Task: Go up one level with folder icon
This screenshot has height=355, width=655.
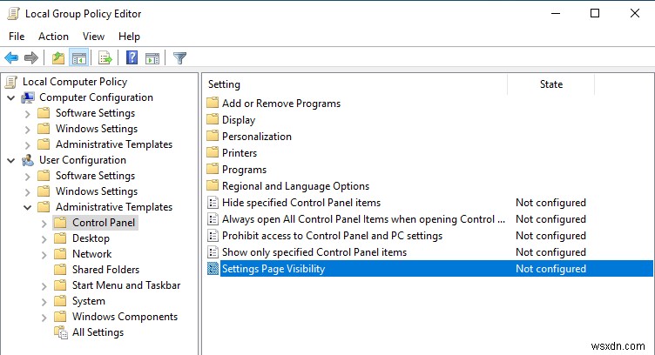Action: [58, 57]
